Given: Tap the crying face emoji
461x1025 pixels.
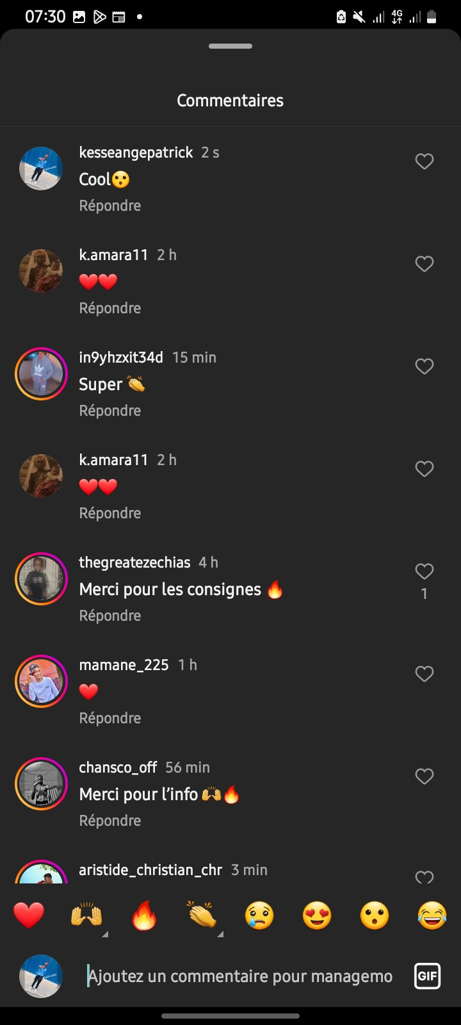Looking at the screenshot, I should (x=259, y=915).
